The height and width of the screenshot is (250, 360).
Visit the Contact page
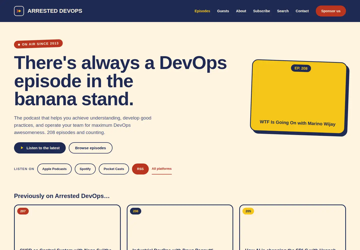(302, 11)
